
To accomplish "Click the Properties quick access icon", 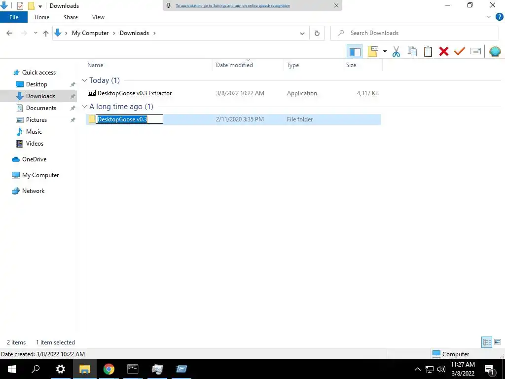I will [20, 6].
